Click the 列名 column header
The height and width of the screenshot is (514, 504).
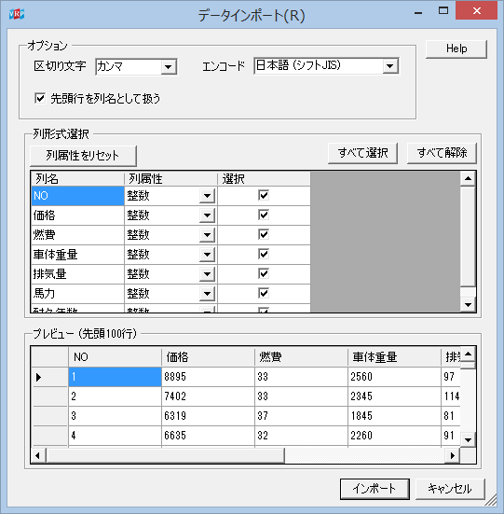(78, 179)
